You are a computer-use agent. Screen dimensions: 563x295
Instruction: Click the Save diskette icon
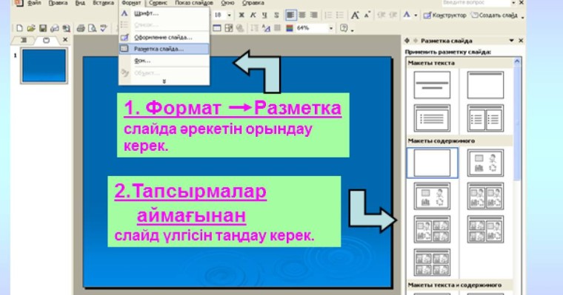tap(43, 28)
